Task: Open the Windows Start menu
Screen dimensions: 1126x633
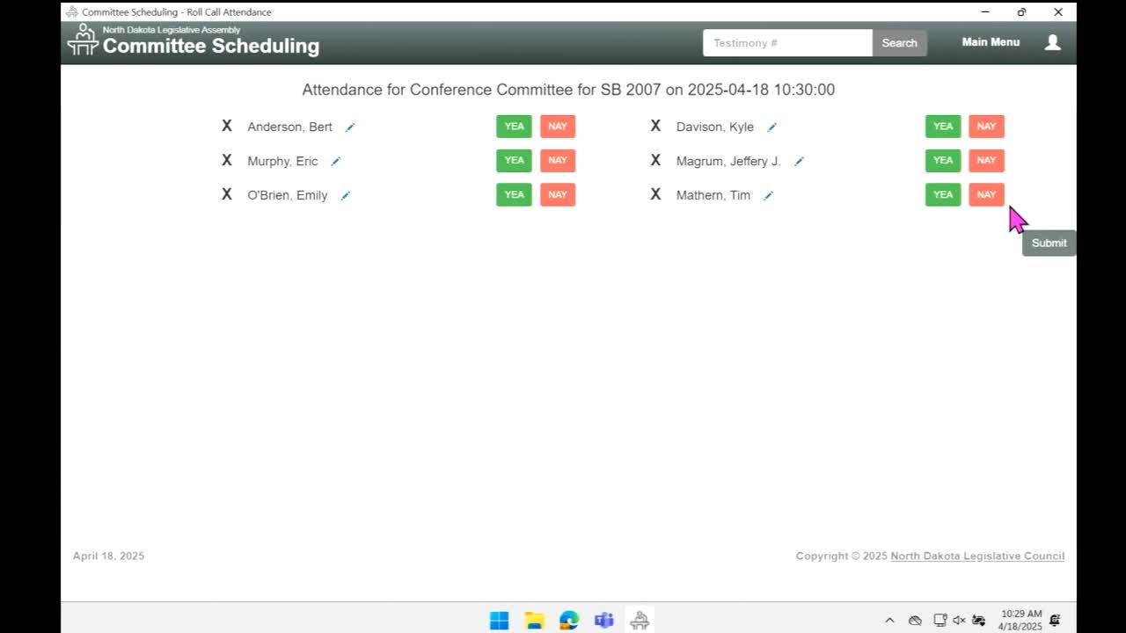Action: pyautogui.click(x=499, y=620)
